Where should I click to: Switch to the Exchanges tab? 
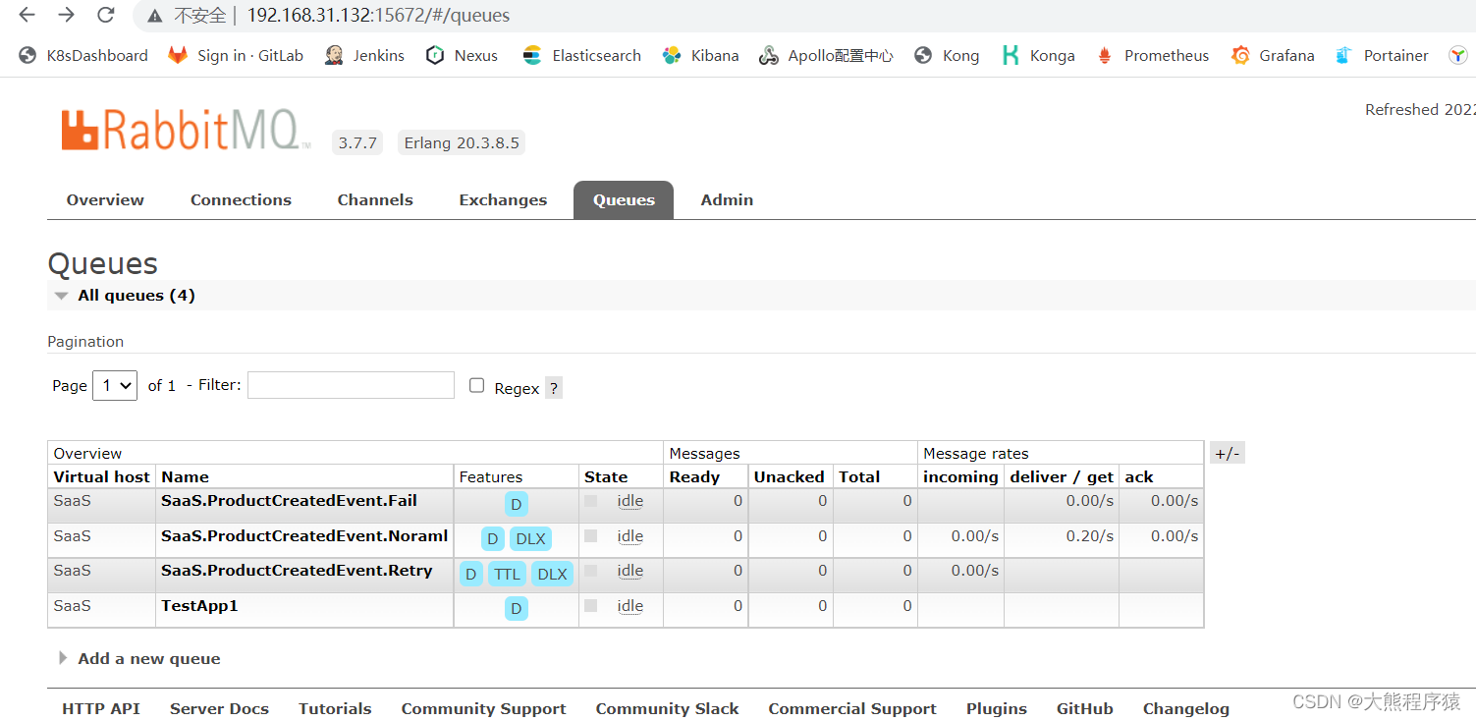pyautogui.click(x=503, y=199)
